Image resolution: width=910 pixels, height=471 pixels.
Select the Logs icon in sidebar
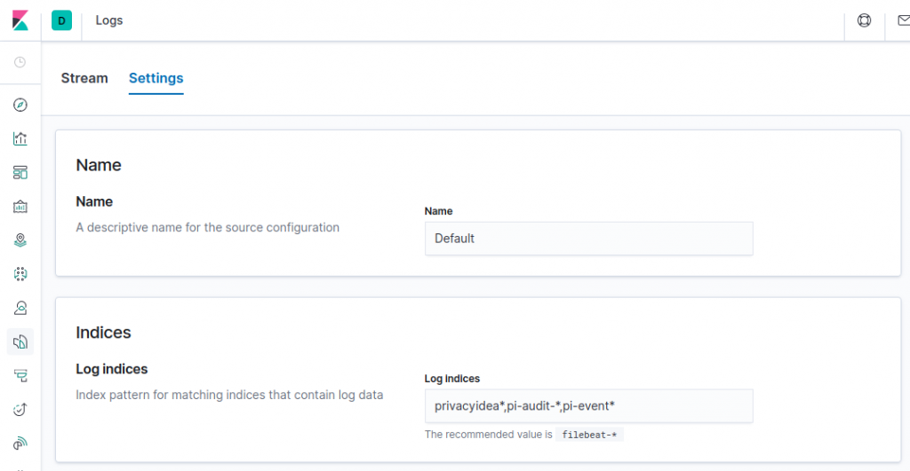click(x=20, y=341)
